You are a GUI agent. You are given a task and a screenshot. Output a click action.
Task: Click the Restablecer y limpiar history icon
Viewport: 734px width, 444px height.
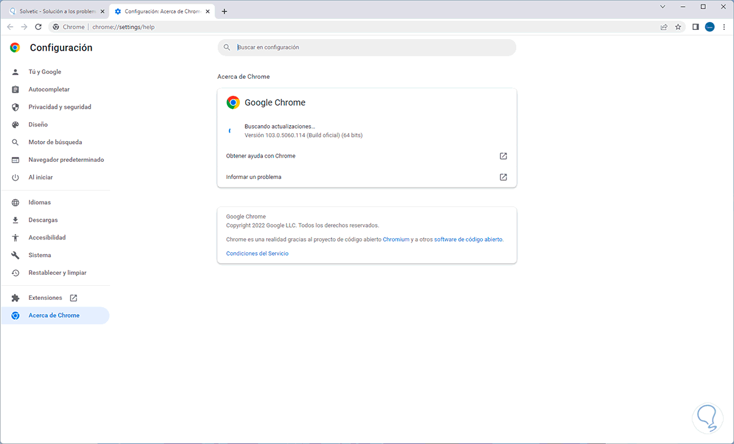[x=15, y=273]
